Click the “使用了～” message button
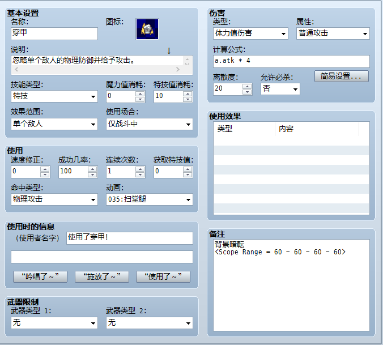383x345 pixels. (163, 276)
